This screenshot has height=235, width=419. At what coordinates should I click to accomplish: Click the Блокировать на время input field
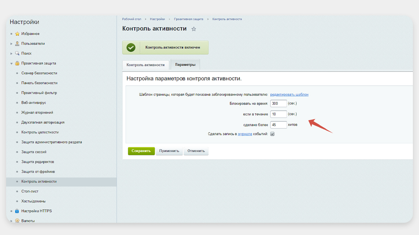(278, 104)
